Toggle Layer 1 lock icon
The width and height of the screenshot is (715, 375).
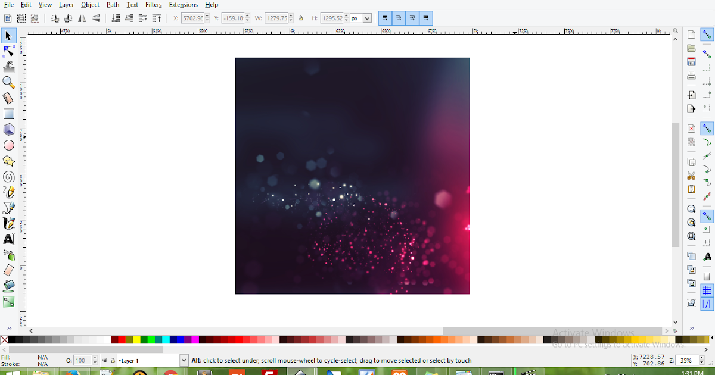pyautogui.click(x=113, y=360)
